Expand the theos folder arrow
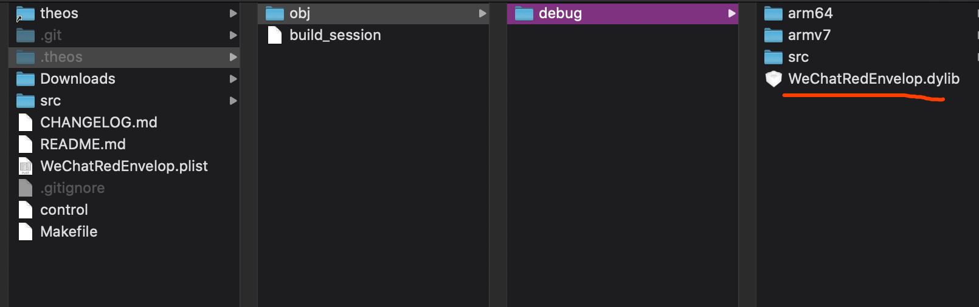This screenshot has height=307, width=979. 233,13
